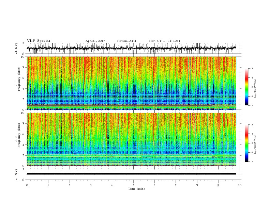This screenshot has height=208, width=270.
Task: Click lower color bar's log(PSD)(V²/Hz) label
Action: pos(255,145)
